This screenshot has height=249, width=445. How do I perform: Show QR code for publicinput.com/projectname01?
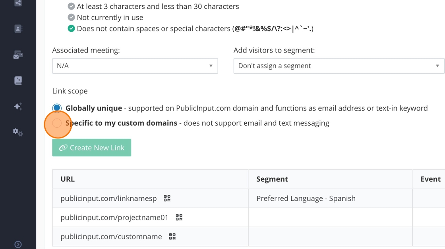[179, 217]
